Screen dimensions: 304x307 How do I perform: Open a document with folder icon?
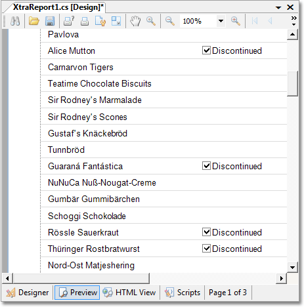click(34, 21)
